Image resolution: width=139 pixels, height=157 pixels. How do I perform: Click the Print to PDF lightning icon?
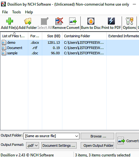(111, 21)
